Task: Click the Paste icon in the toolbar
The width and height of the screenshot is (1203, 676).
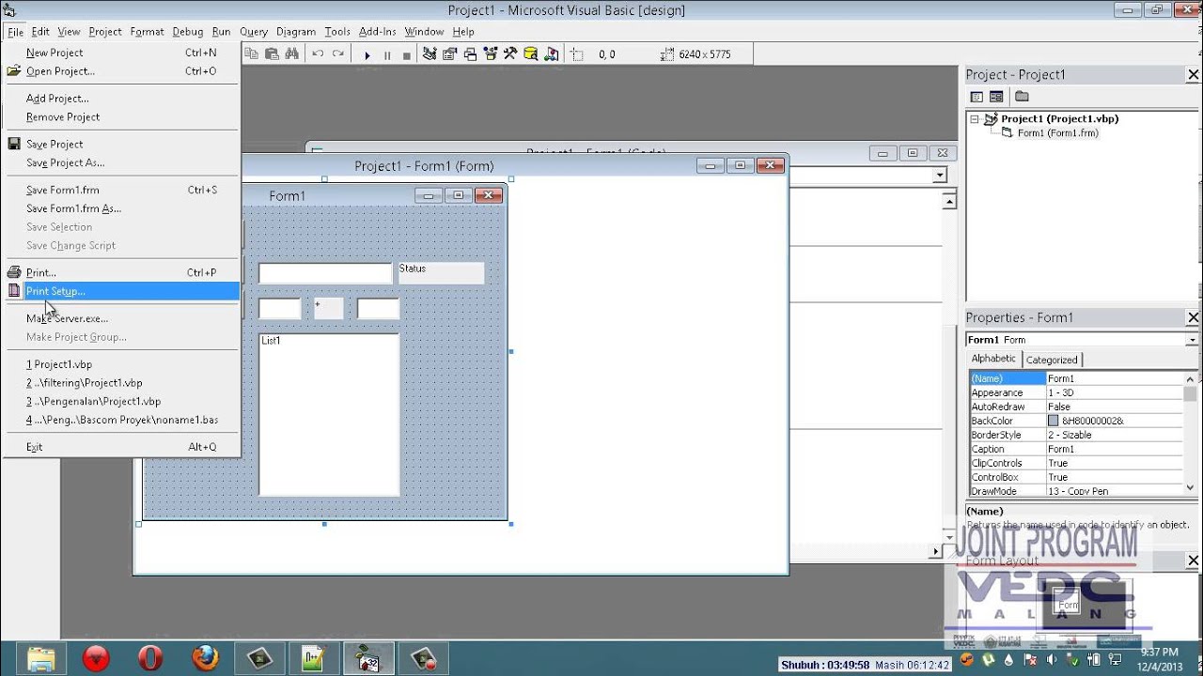Action: 272,54
